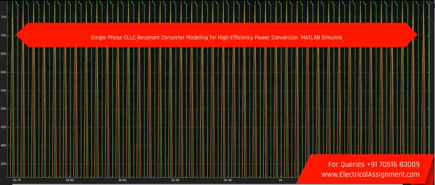Select the 33 time axis label
435x185 pixels.
(280, 180)
